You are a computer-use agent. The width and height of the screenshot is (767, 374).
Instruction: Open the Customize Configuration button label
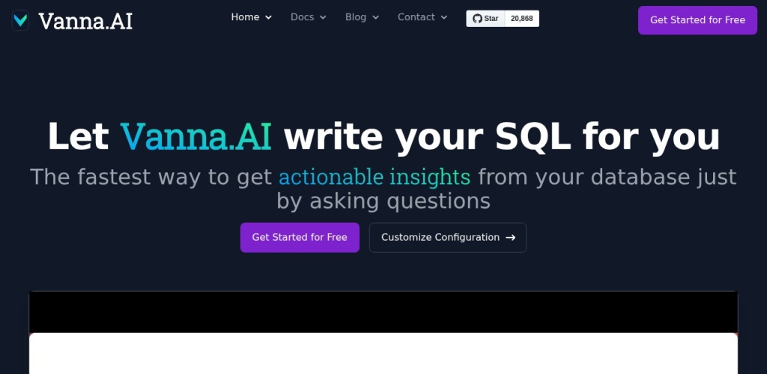pos(440,237)
